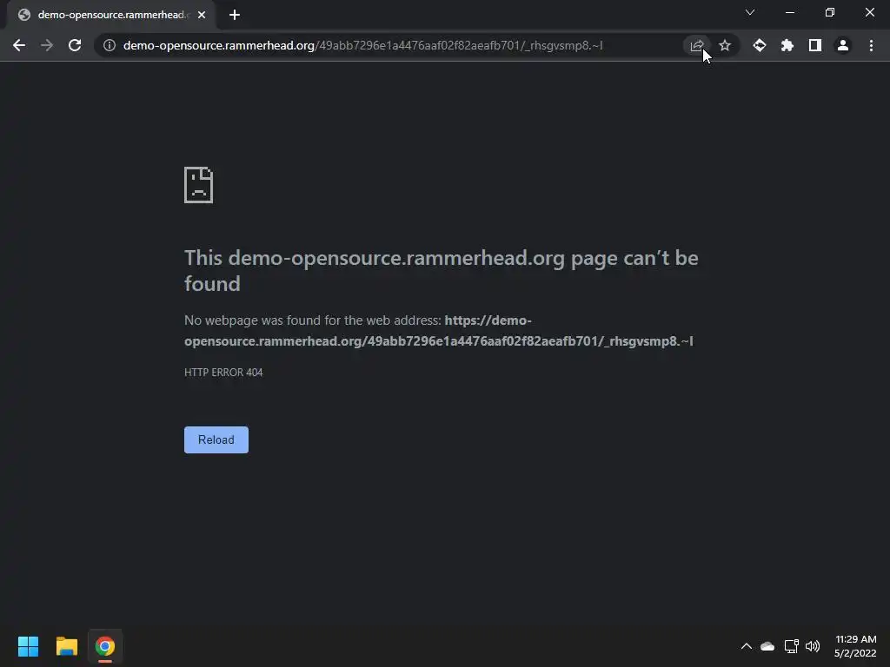Select the demo-opensource.rammerhead tab
Viewport: 890px width, 667px height.
tap(110, 15)
